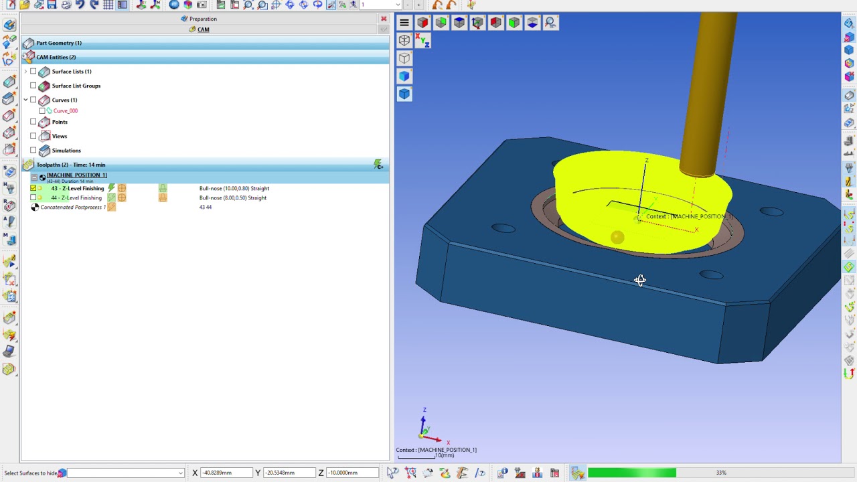Select the blue top-face cube view
The width and height of the screenshot is (857, 482).
pos(459,23)
